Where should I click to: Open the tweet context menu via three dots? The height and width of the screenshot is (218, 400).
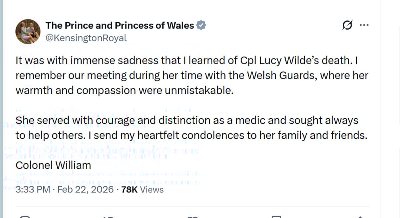[364, 25]
